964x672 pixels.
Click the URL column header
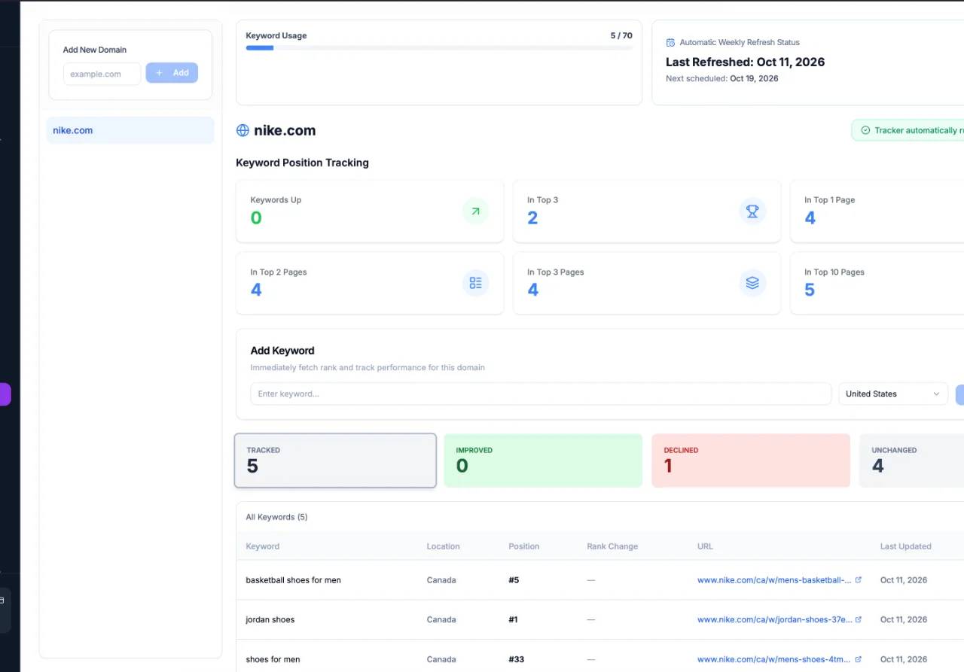pos(705,546)
